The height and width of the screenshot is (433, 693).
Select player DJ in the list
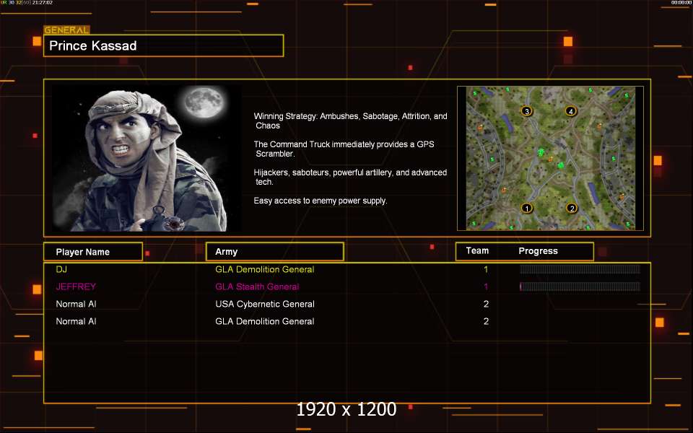61,269
